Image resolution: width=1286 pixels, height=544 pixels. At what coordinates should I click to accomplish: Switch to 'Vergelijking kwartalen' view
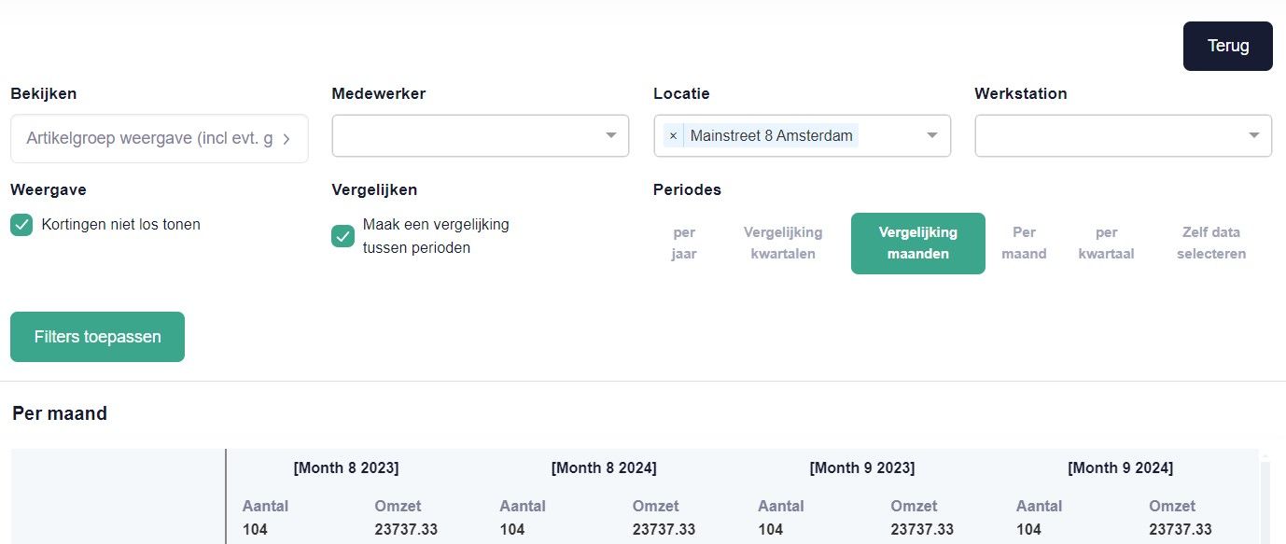point(783,243)
